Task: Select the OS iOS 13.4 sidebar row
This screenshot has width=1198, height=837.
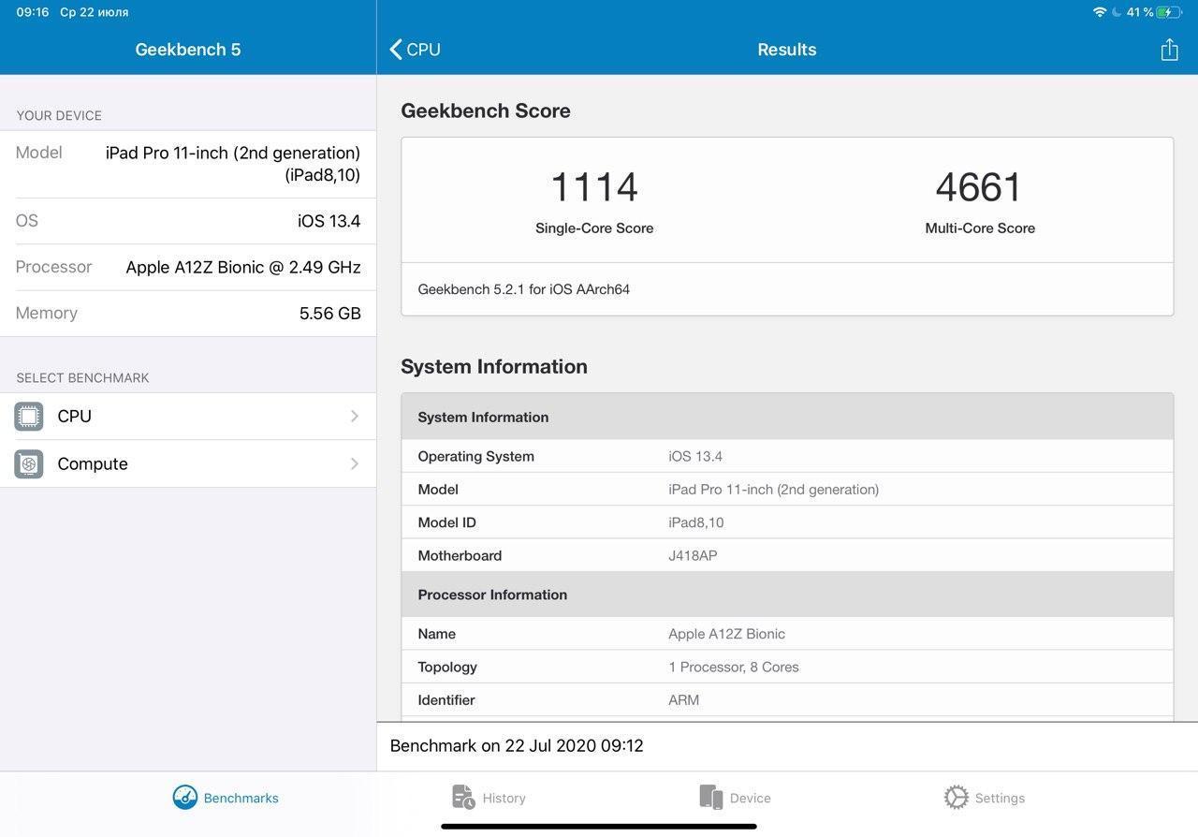Action: coord(188,221)
